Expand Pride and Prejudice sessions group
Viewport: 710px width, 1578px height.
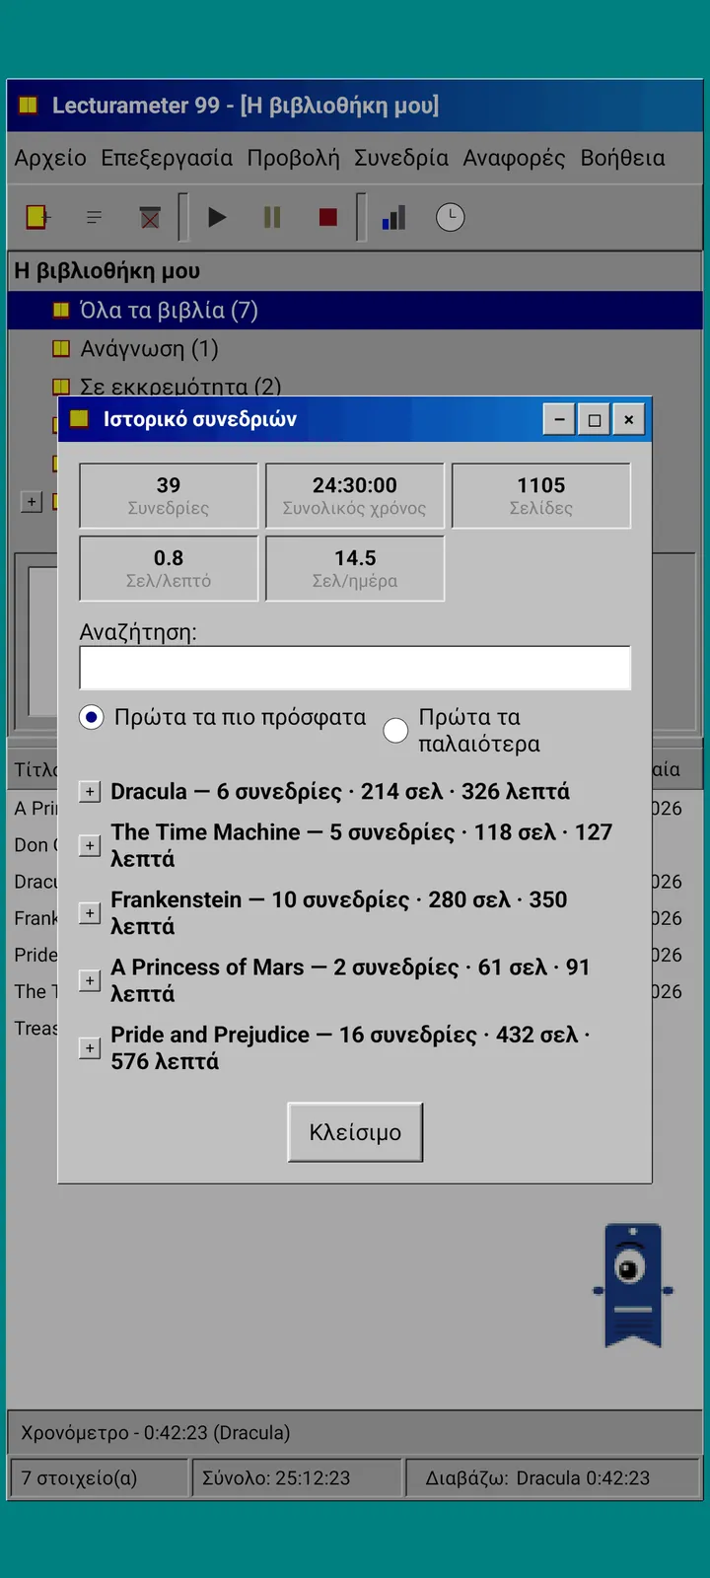point(90,1047)
